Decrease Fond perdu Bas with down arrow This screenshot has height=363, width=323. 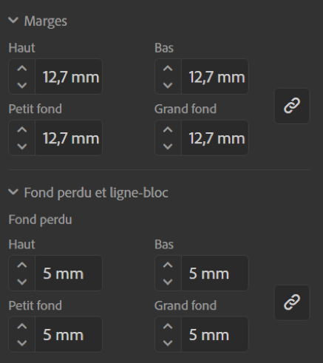(168, 282)
